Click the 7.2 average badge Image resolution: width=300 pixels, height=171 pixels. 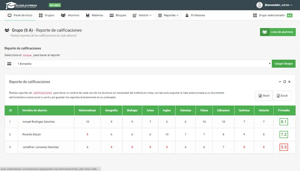pyautogui.click(x=283, y=134)
